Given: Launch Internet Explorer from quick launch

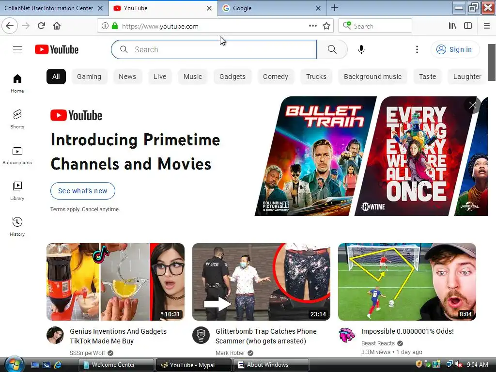Looking at the screenshot, I should pyautogui.click(x=58, y=365).
